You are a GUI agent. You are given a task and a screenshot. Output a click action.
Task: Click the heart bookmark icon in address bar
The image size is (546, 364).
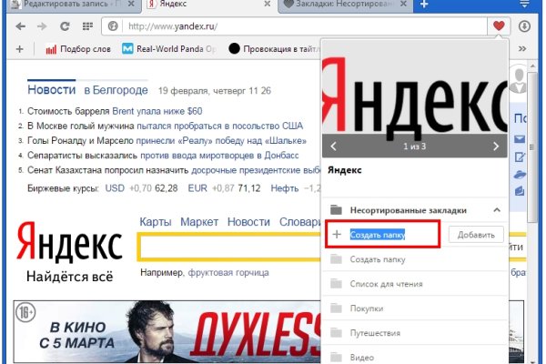(499, 26)
